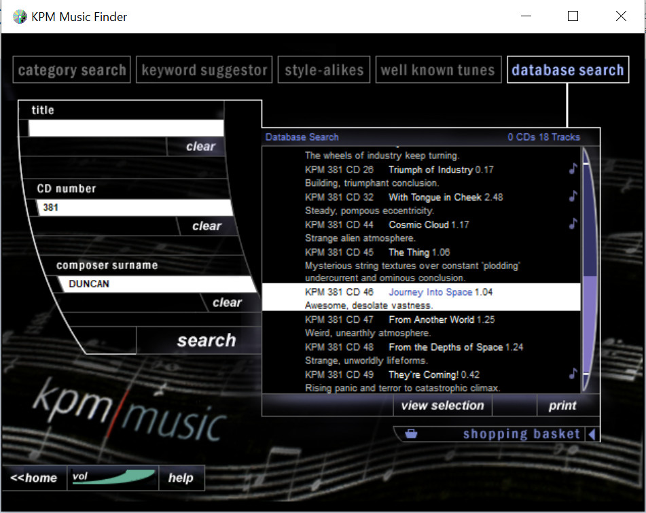The image size is (646, 513).
Task: Click 'Rising panic and terror' description
Action: tap(403, 388)
